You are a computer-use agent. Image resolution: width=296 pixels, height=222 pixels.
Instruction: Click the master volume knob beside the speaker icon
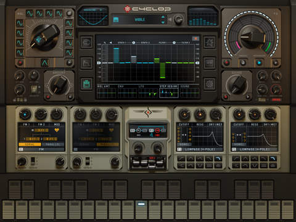point(178,20)
